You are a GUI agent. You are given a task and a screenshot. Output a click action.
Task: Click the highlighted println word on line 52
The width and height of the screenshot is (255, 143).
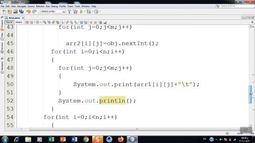[x=112, y=100]
